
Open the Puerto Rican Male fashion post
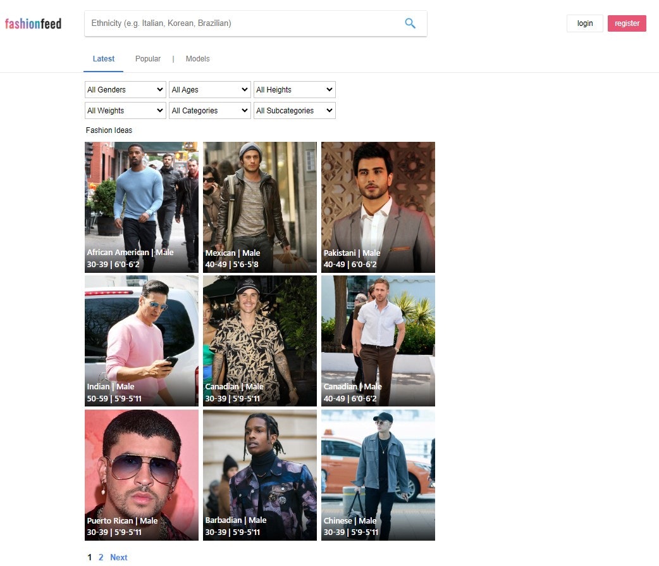coord(141,475)
